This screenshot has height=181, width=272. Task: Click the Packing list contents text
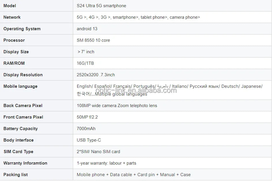tap(134, 175)
